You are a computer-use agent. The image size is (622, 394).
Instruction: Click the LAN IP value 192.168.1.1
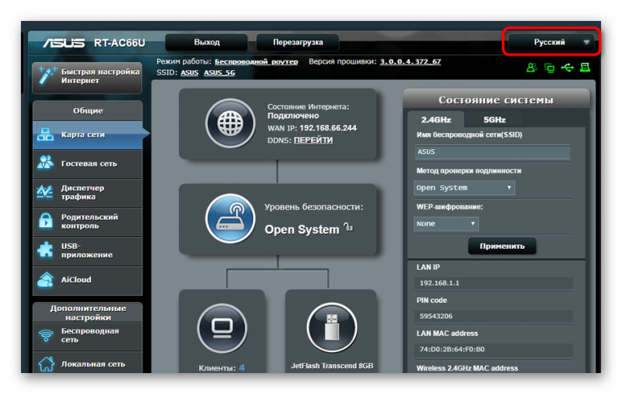(x=439, y=284)
